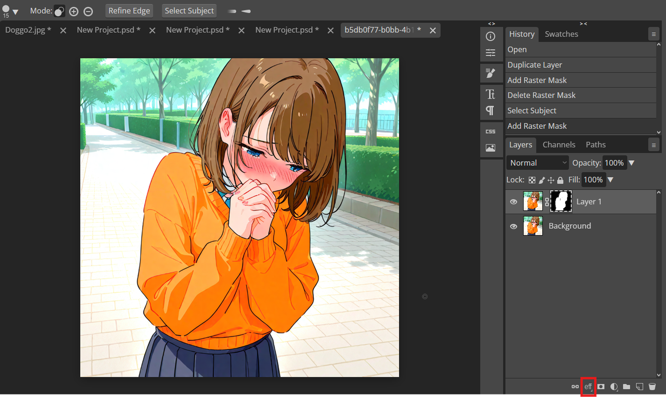The image size is (666, 397).
Task: Open the image preview panel icon
Action: click(x=490, y=148)
